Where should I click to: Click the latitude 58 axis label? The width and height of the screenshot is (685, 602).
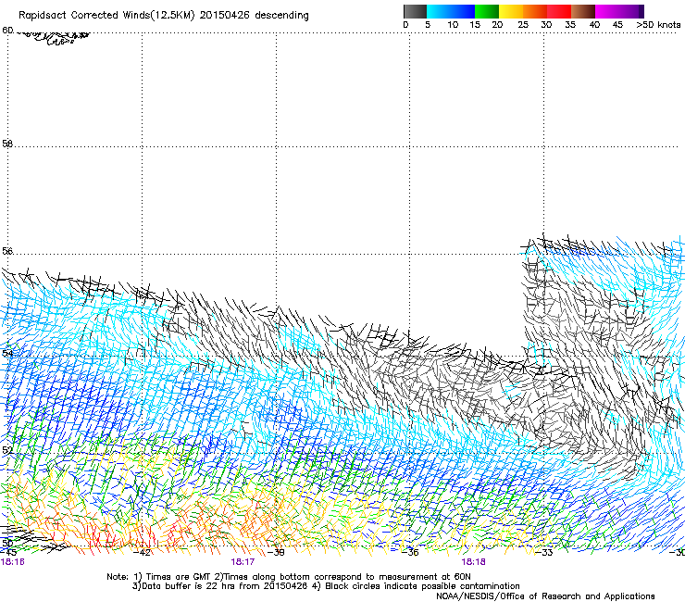(x=7, y=144)
